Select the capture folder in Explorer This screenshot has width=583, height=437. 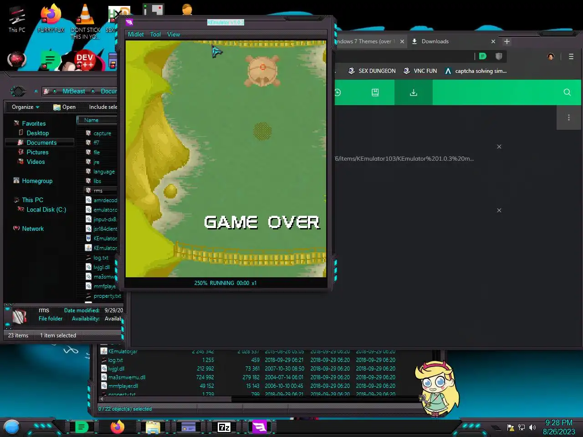click(x=102, y=133)
